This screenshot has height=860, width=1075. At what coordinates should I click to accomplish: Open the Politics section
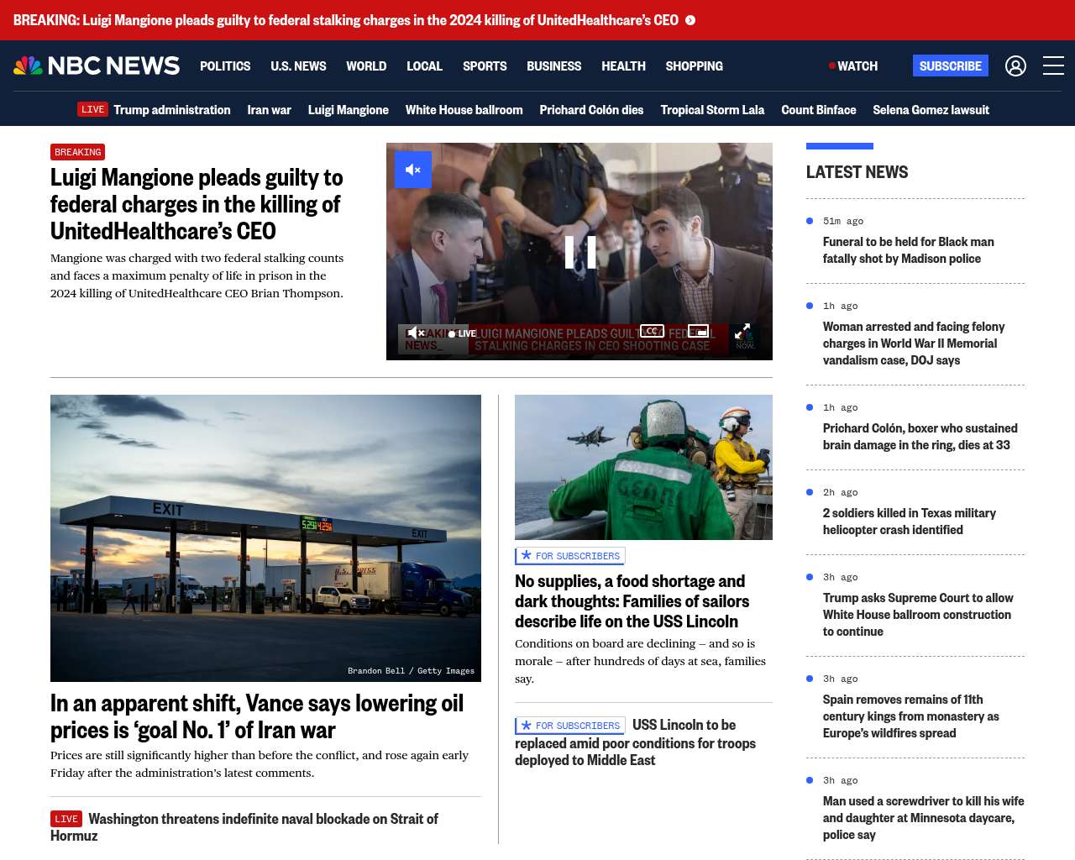pos(225,66)
